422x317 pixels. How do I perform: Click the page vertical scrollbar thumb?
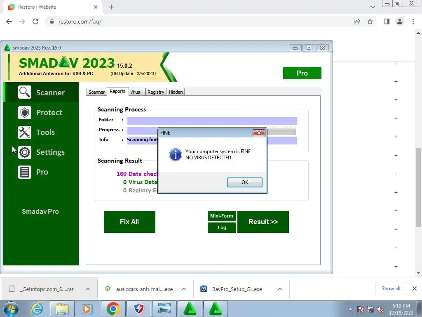click(419, 187)
